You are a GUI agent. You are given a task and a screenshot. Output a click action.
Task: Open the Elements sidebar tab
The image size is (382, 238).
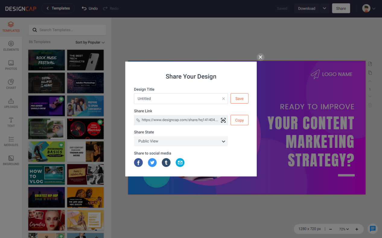(x=11, y=46)
